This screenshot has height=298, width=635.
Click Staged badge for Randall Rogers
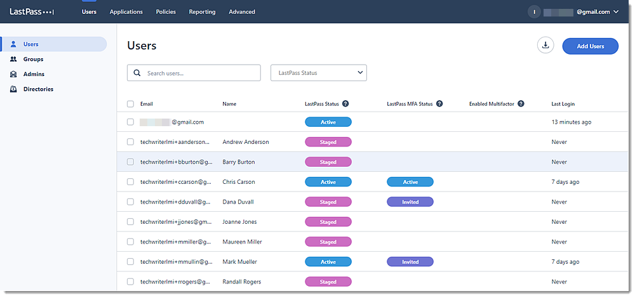click(328, 282)
